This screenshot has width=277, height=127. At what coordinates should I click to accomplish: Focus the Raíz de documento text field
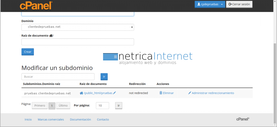78,42
